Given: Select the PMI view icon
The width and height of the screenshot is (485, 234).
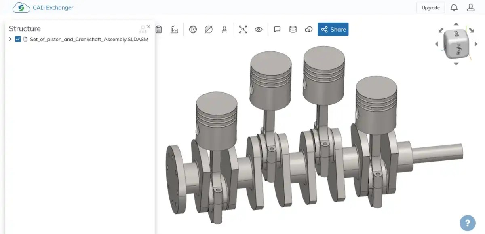Looking at the screenshot, I should 174,29.
